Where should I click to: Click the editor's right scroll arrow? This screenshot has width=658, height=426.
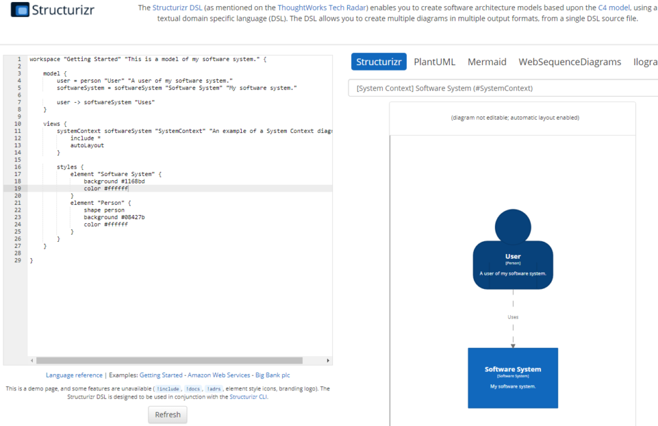coord(328,360)
